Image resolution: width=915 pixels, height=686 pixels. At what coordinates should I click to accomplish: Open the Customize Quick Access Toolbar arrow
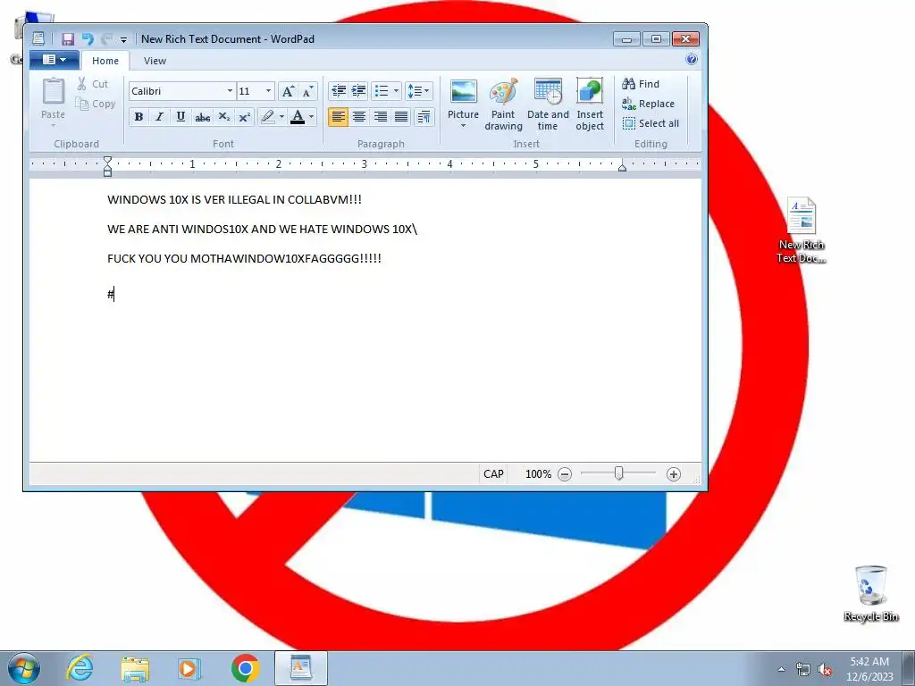tap(123, 39)
